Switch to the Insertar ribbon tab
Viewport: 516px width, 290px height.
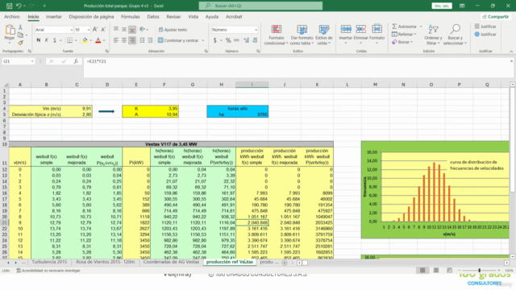coord(54,17)
